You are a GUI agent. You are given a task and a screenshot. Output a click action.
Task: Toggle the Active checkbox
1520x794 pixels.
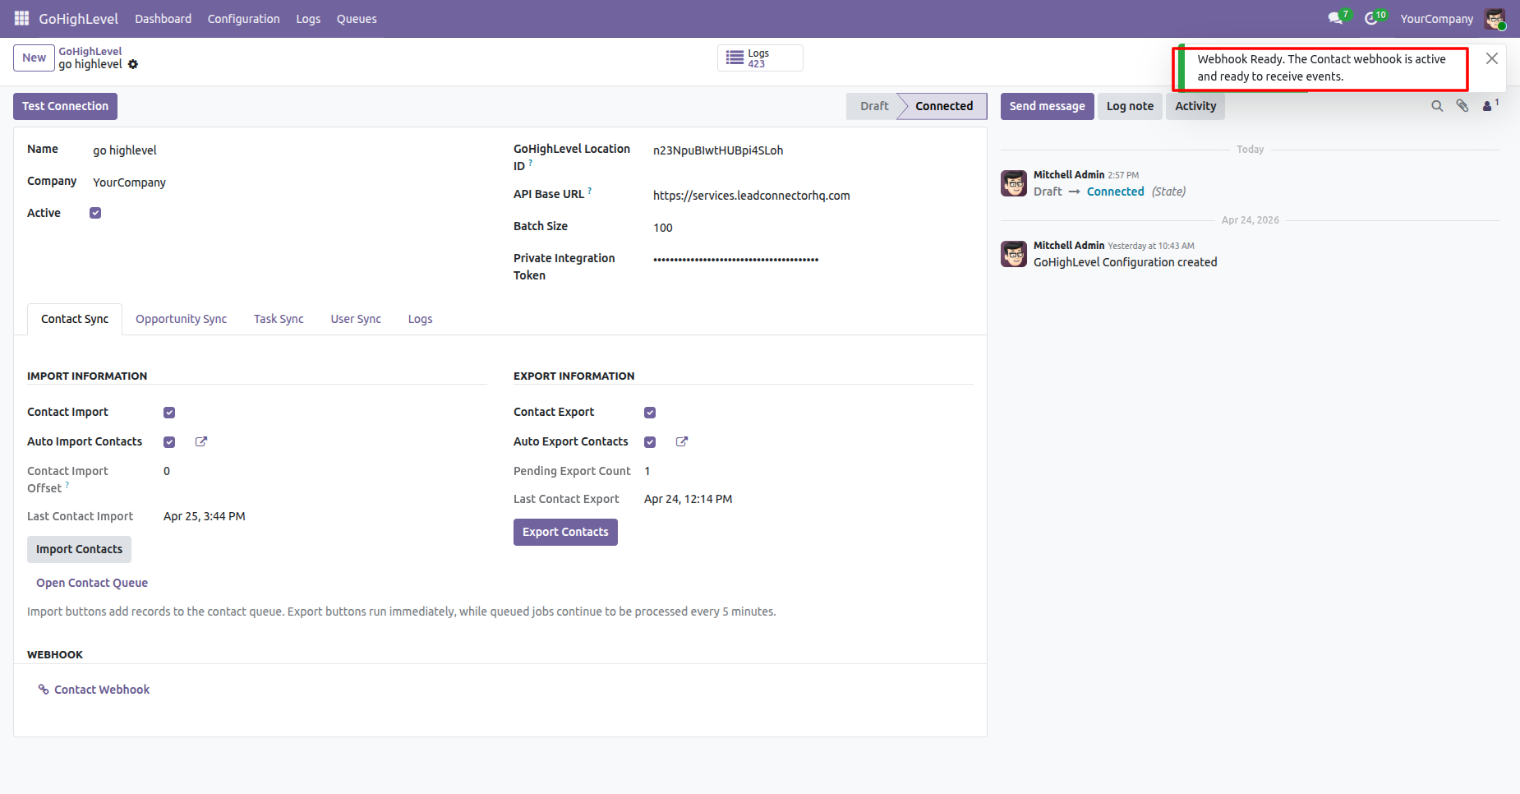pos(95,213)
